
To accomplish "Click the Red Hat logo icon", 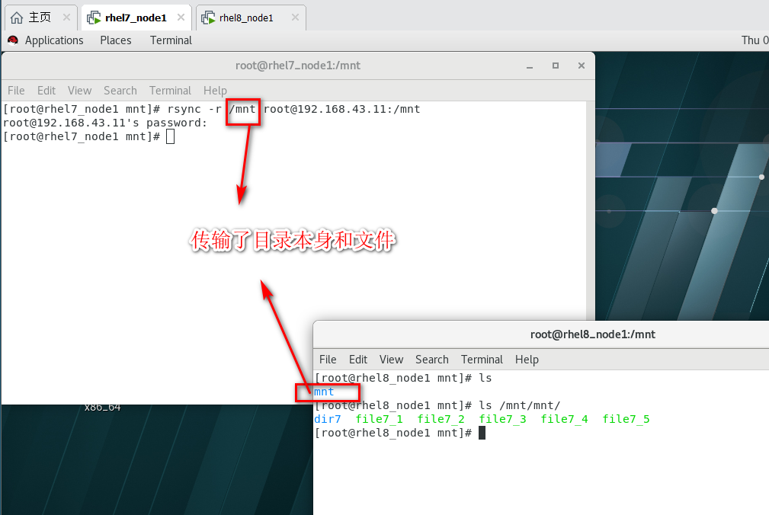I will [x=13, y=40].
